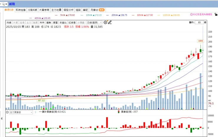
Task: Open the 月營收 tab
Action: [x=97, y=10]
